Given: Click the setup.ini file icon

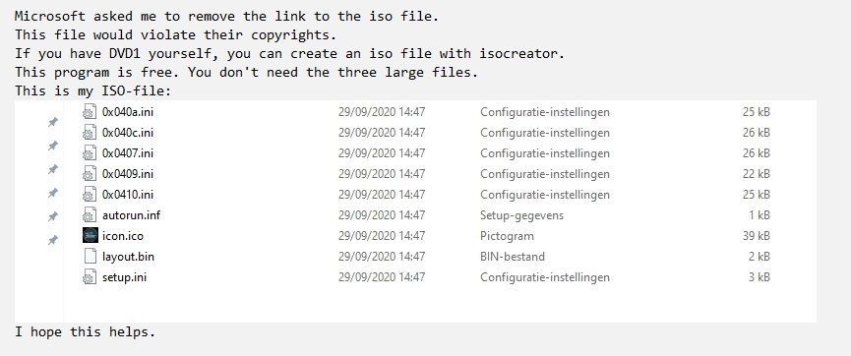Looking at the screenshot, I should coord(90,276).
